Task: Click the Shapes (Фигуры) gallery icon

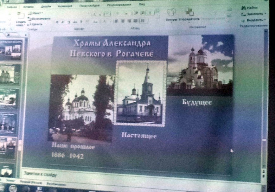Action: pyautogui.click(x=171, y=12)
